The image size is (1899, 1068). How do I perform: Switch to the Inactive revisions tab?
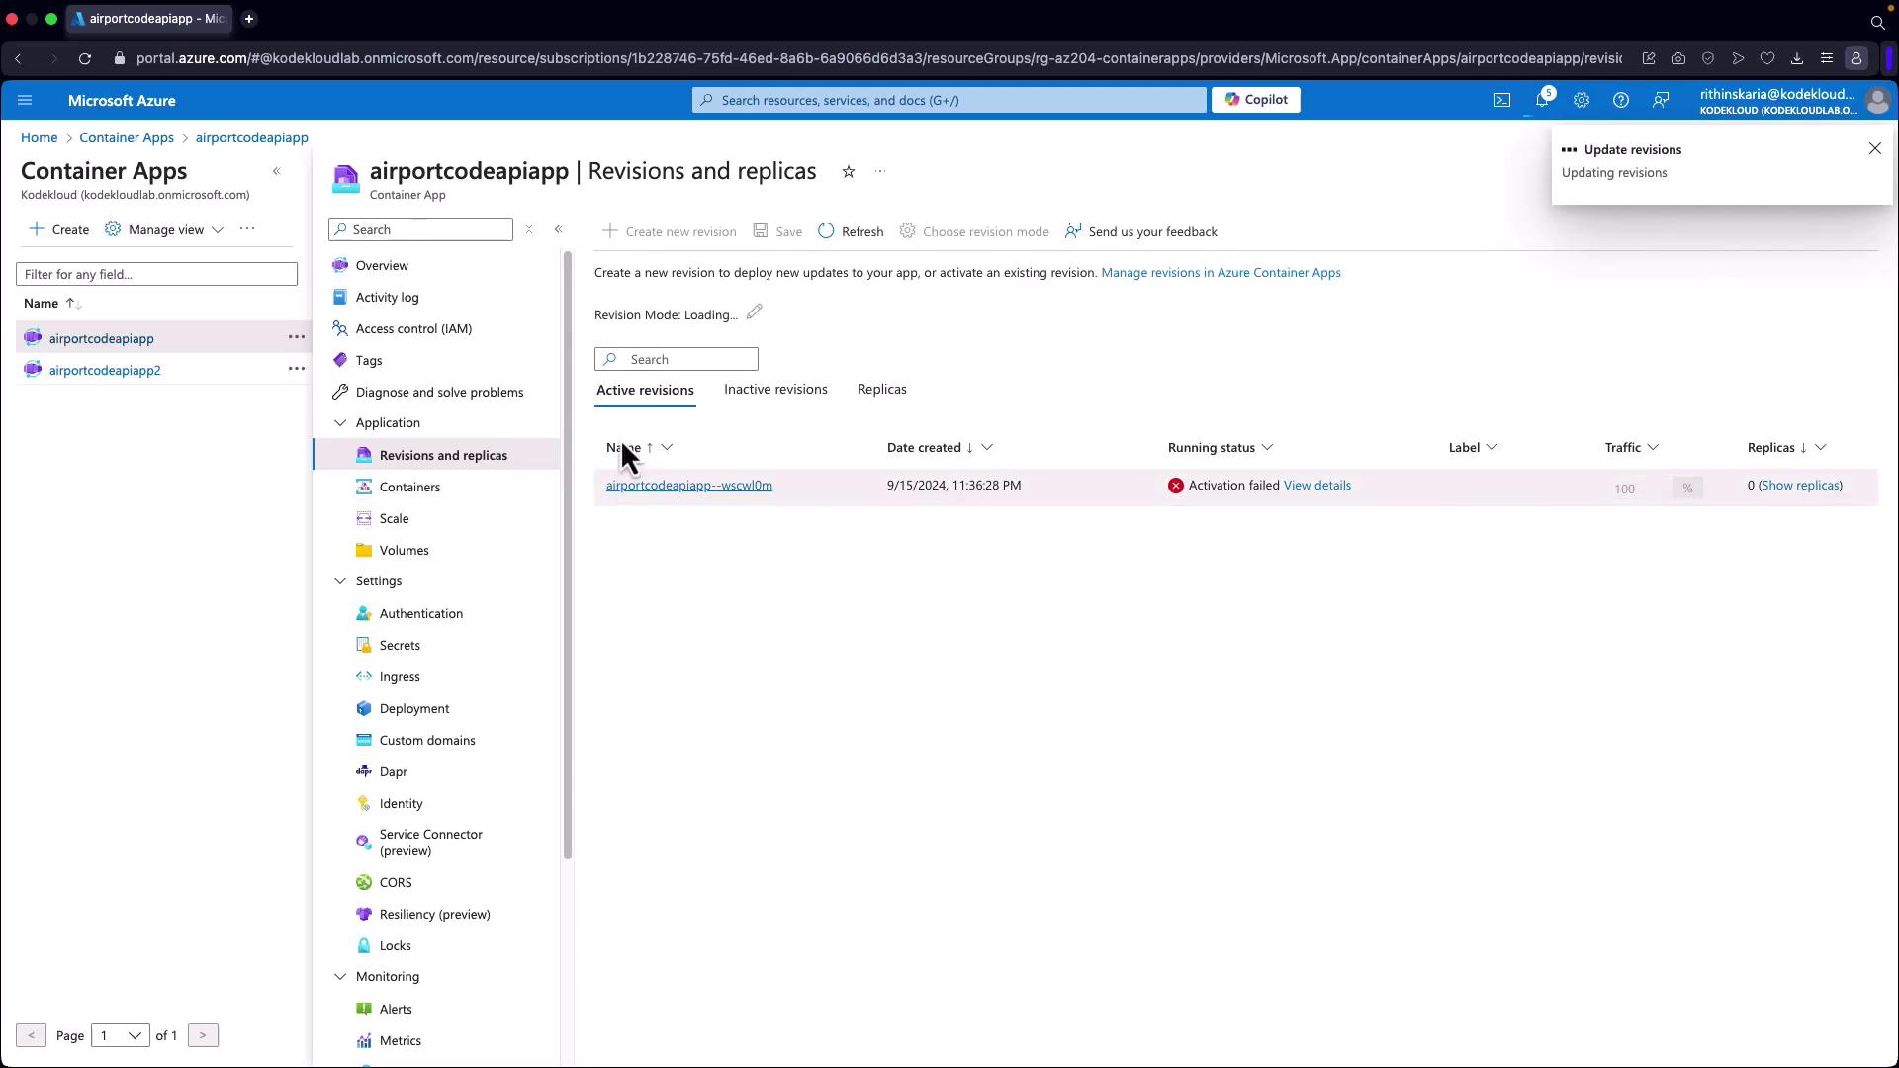click(775, 389)
